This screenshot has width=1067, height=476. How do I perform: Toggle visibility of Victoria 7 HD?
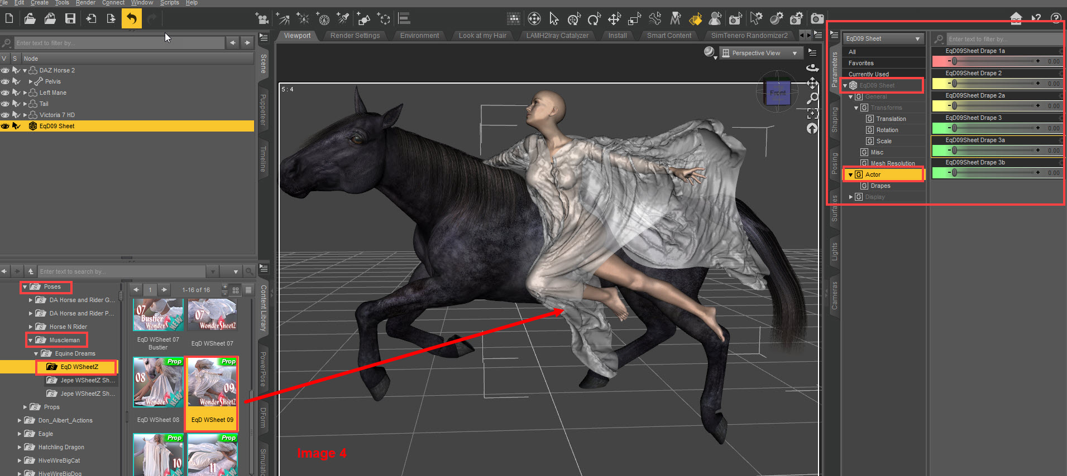pos(5,115)
